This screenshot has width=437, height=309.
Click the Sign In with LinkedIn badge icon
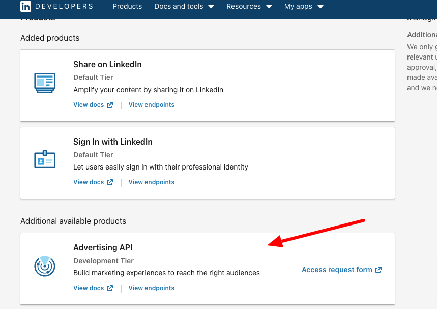pyautogui.click(x=45, y=159)
